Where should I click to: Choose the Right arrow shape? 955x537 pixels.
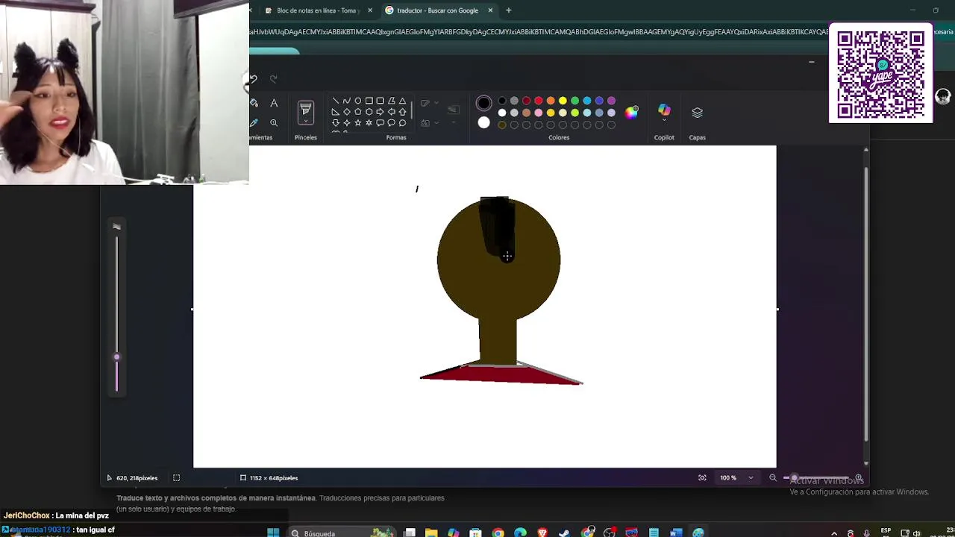pyautogui.click(x=380, y=112)
